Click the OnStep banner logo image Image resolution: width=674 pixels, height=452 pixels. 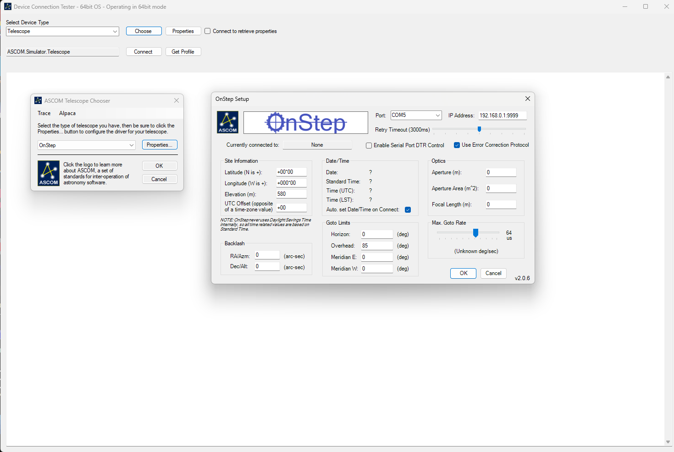click(x=306, y=122)
